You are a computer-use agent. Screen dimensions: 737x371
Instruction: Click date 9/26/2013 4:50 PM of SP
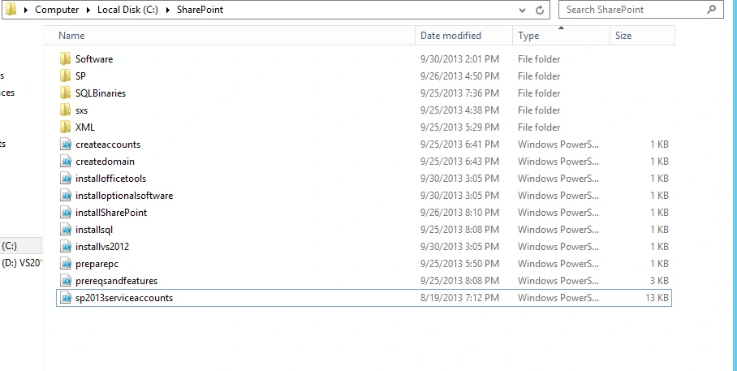(x=459, y=76)
